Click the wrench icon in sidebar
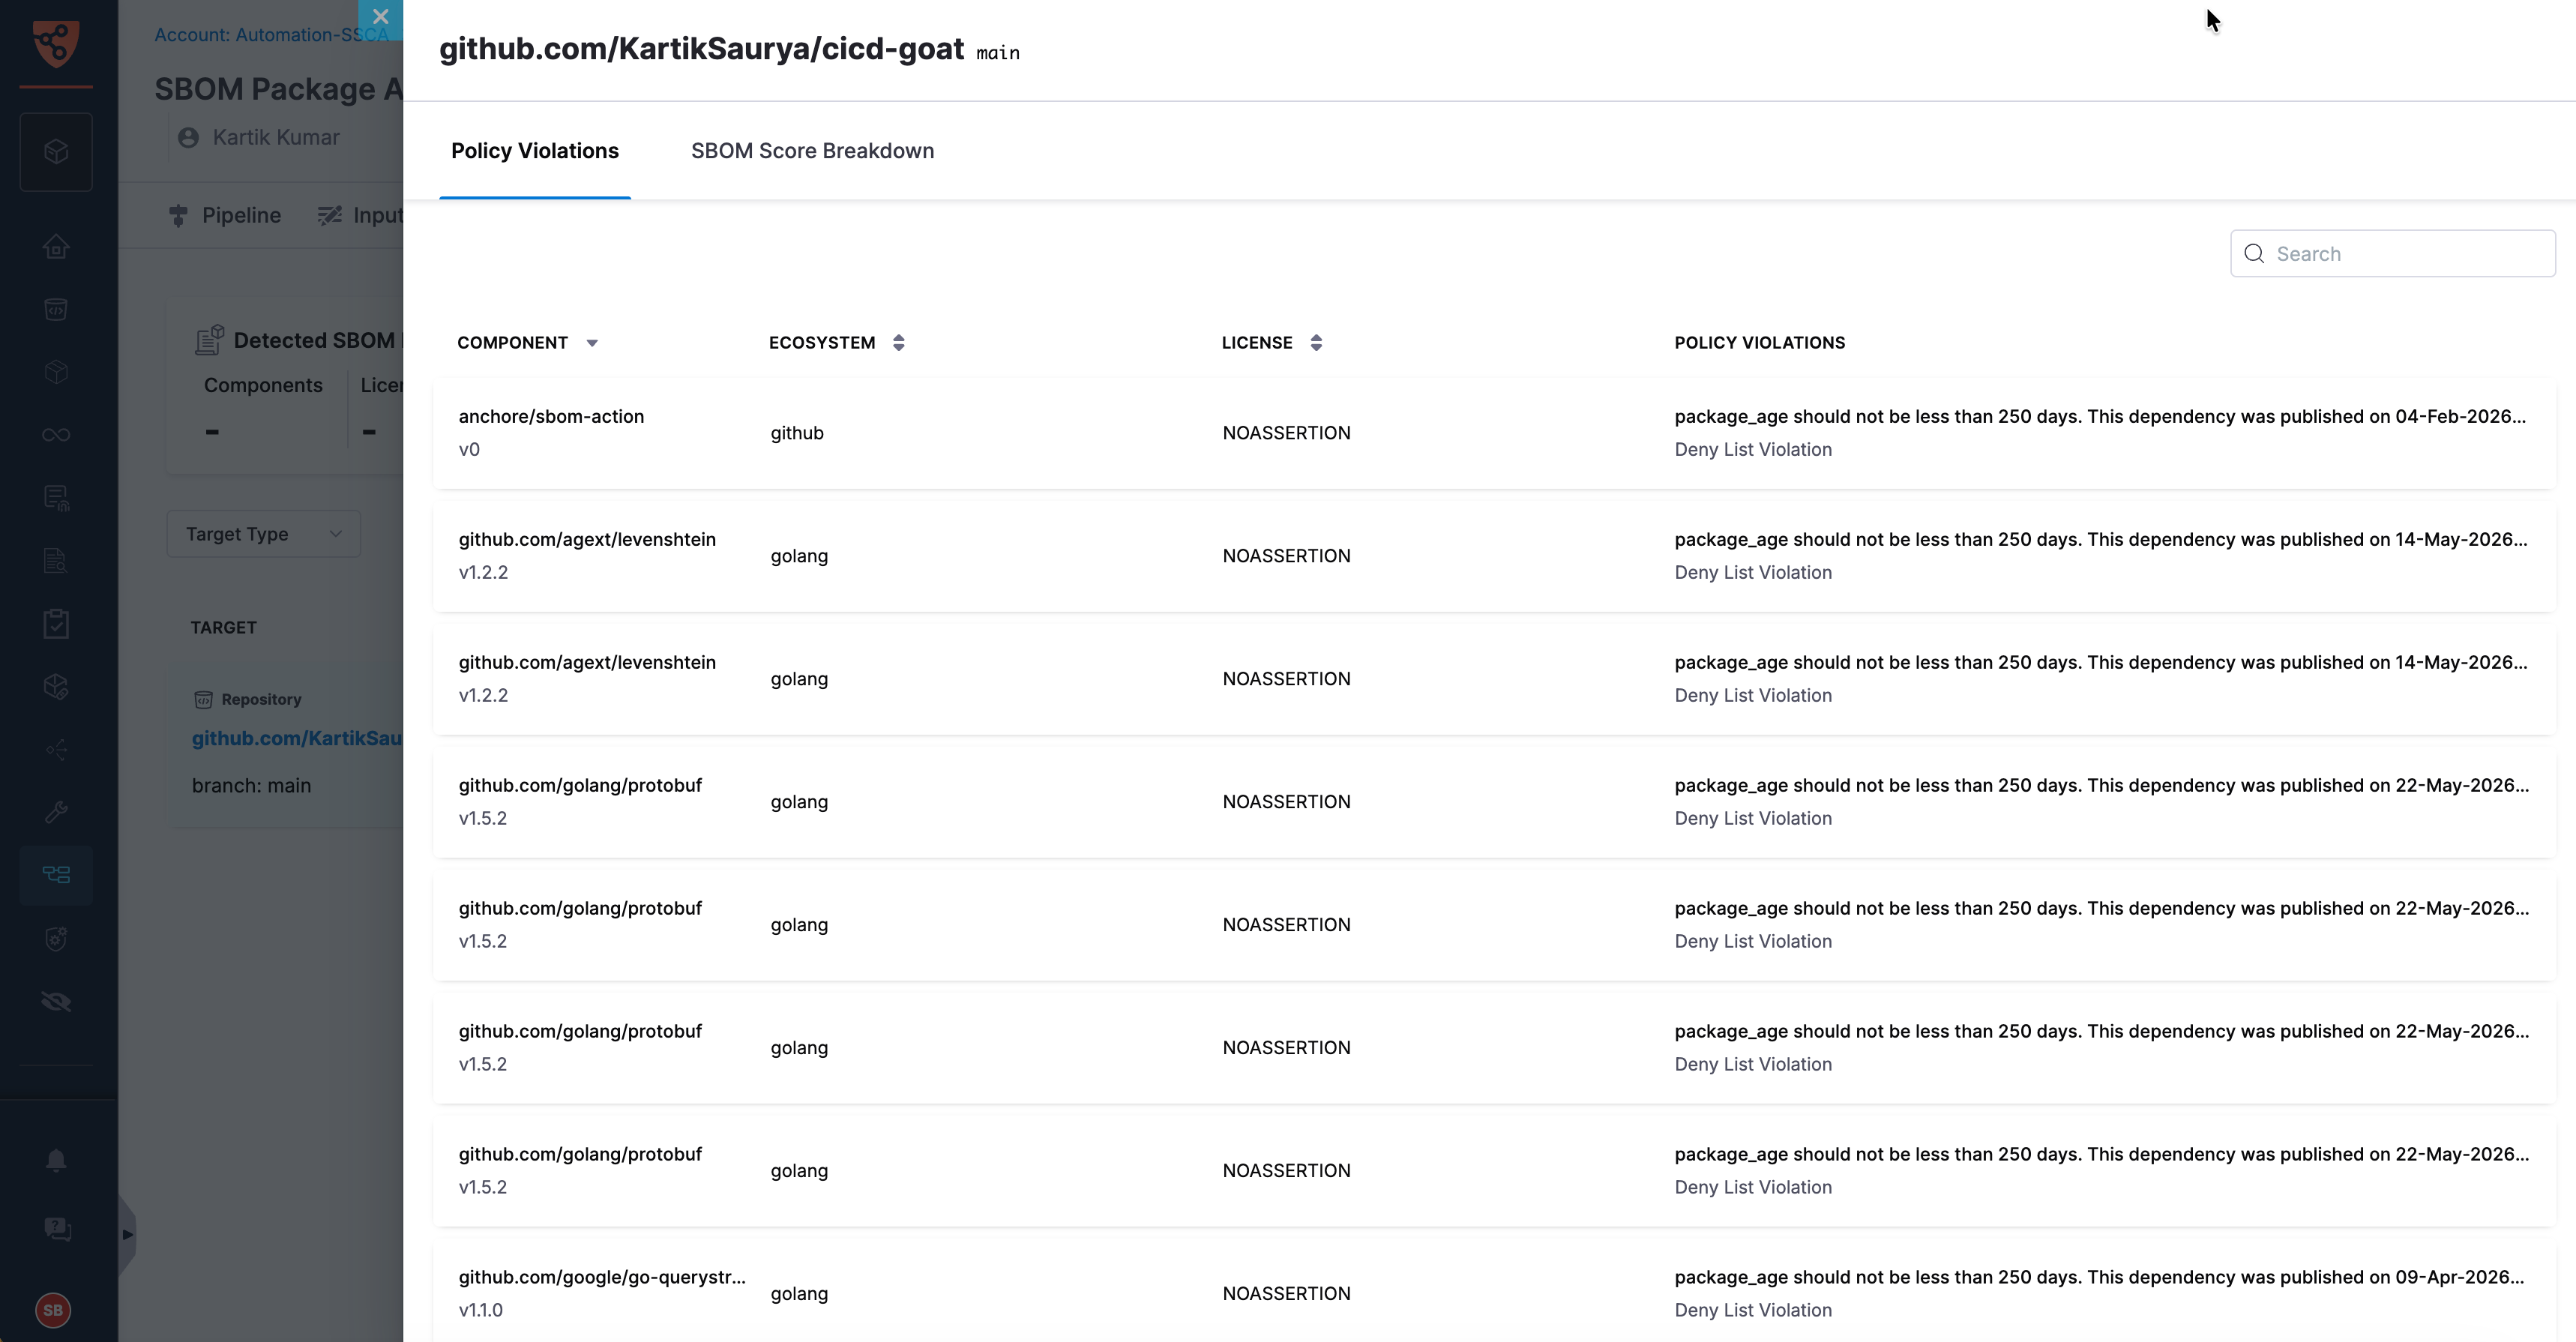The width and height of the screenshot is (2576, 1342). (56, 812)
